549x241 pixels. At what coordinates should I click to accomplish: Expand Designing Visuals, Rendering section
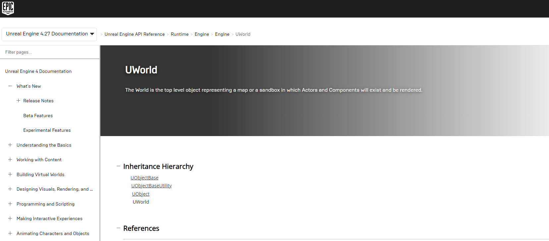pos(10,189)
